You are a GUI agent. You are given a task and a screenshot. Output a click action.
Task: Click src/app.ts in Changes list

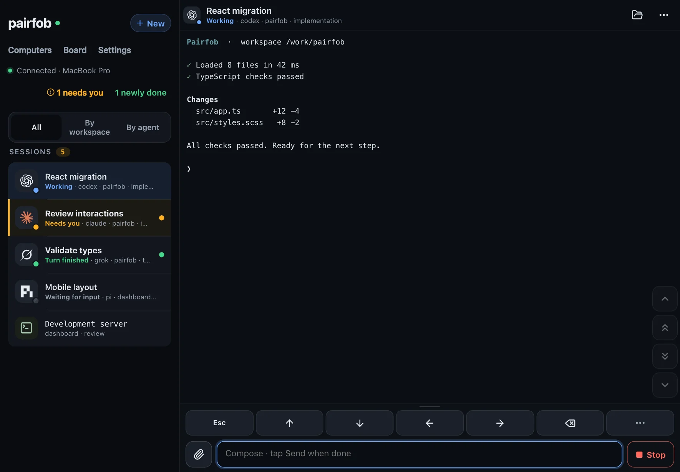(x=218, y=111)
